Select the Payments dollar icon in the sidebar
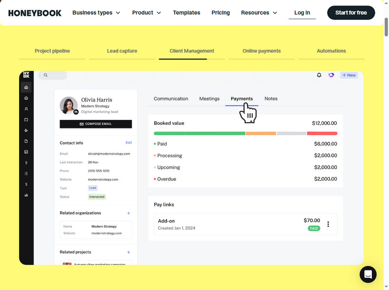The height and width of the screenshot is (290, 389). tap(26, 162)
